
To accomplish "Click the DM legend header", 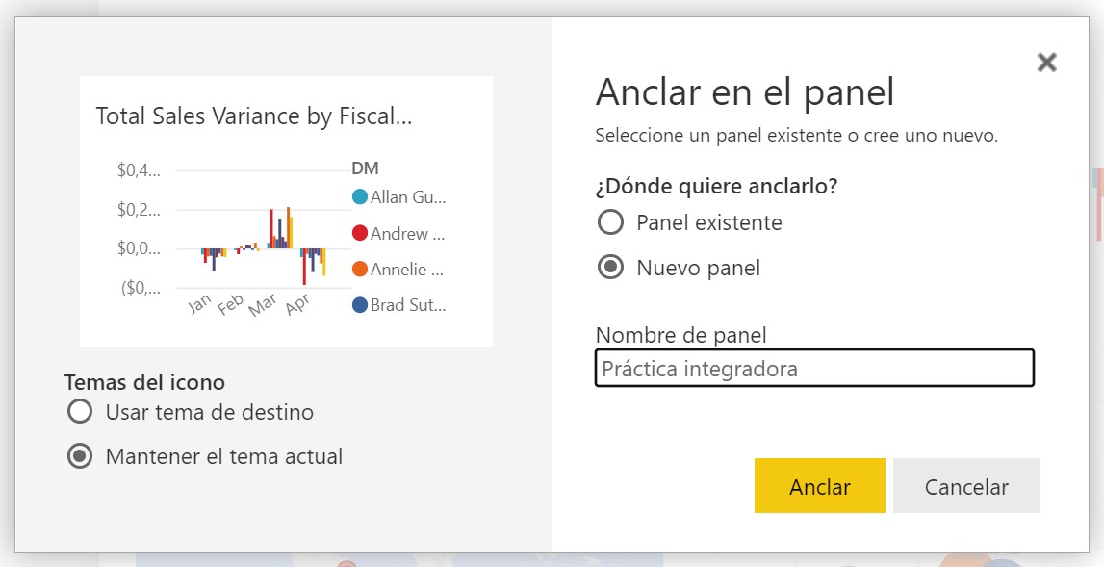I will click(x=365, y=168).
